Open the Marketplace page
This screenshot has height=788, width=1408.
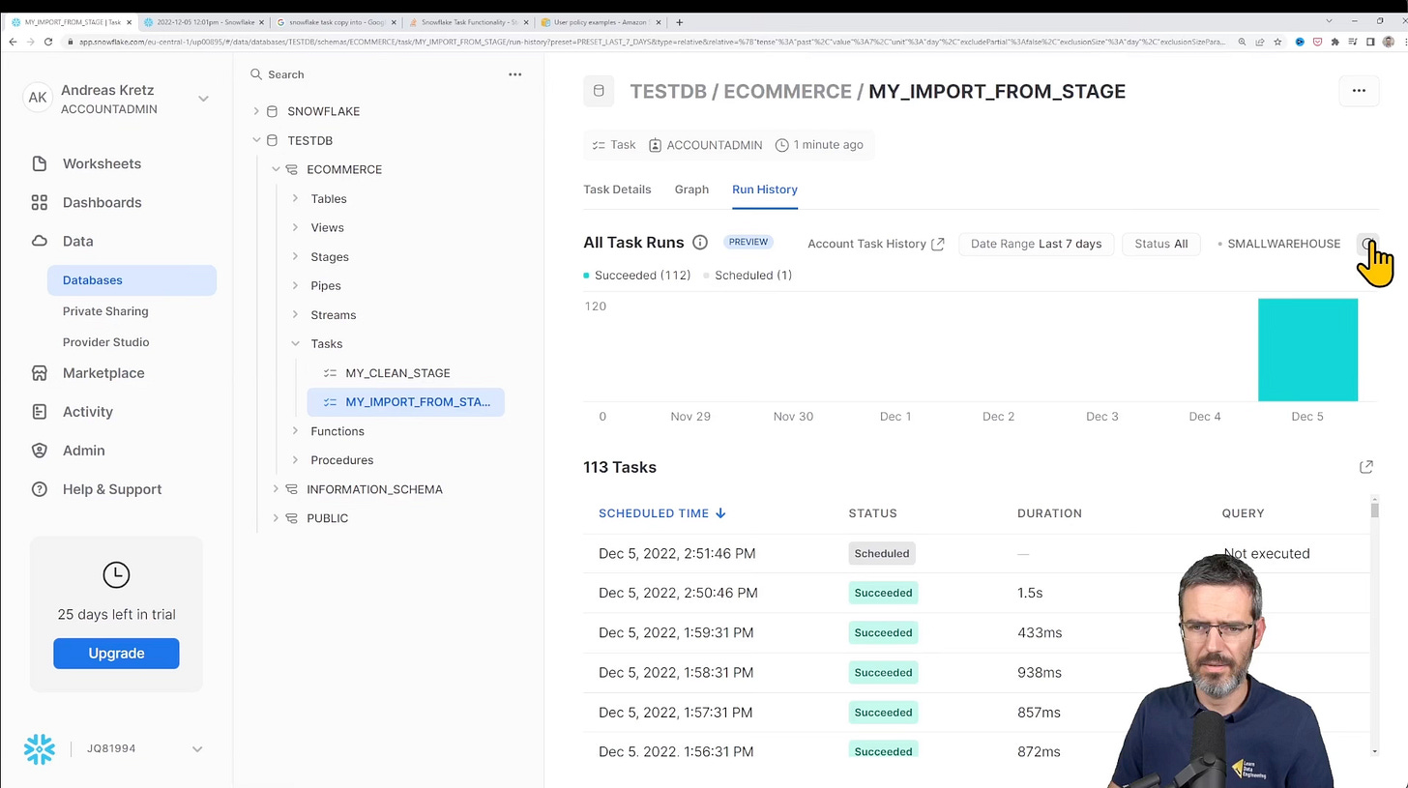tap(103, 373)
